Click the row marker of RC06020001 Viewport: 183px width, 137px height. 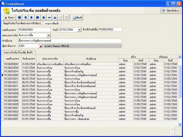click(3, 75)
